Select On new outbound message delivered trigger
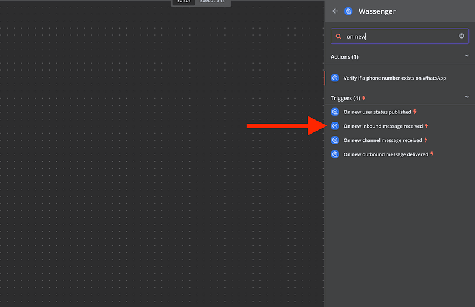Viewport: 475px width, 307px height. pos(386,154)
